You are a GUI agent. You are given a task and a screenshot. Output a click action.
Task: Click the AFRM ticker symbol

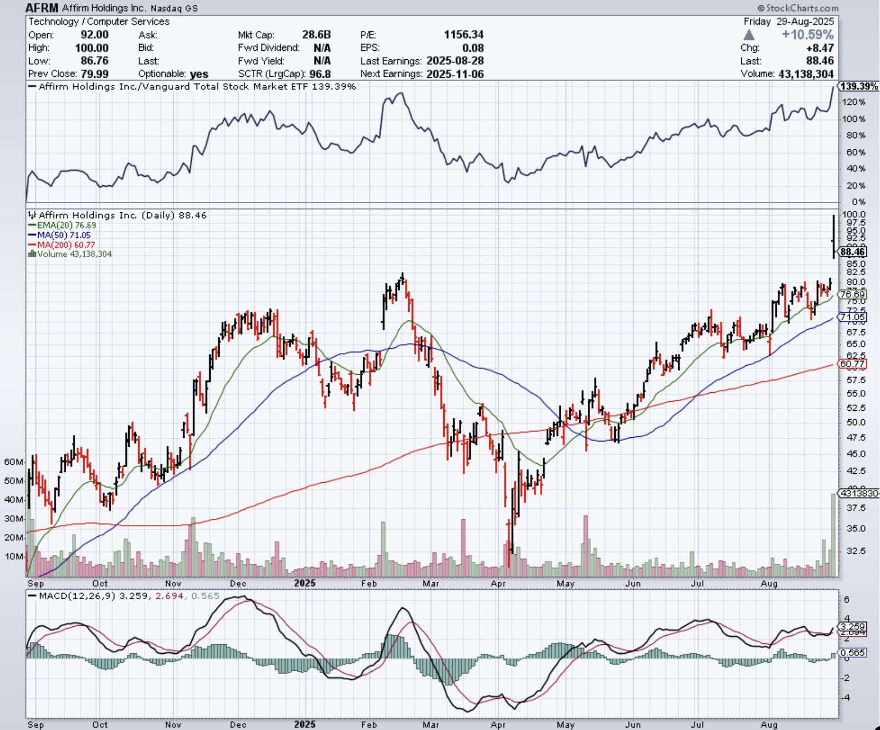tap(42, 8)
